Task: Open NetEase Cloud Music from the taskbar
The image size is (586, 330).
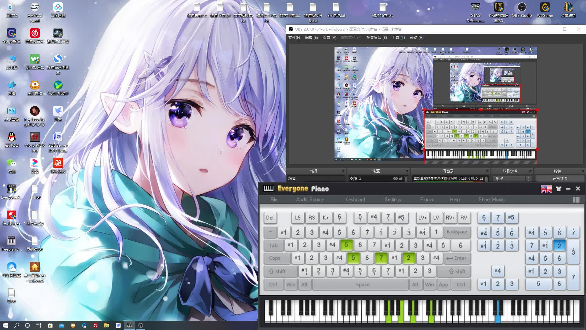Action: (x=95, y=325)
